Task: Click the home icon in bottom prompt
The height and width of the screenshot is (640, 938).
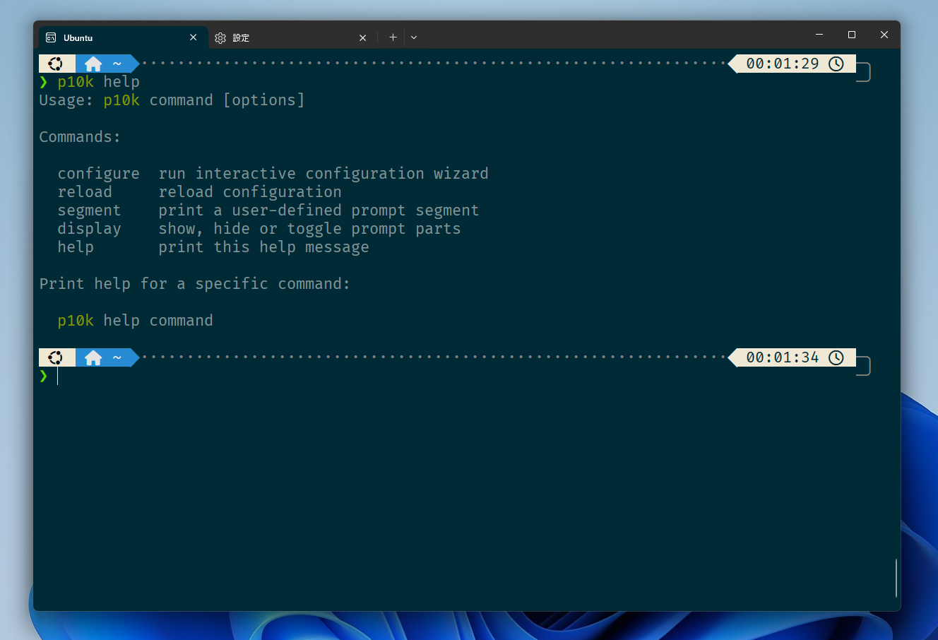Action: [93, 357]
